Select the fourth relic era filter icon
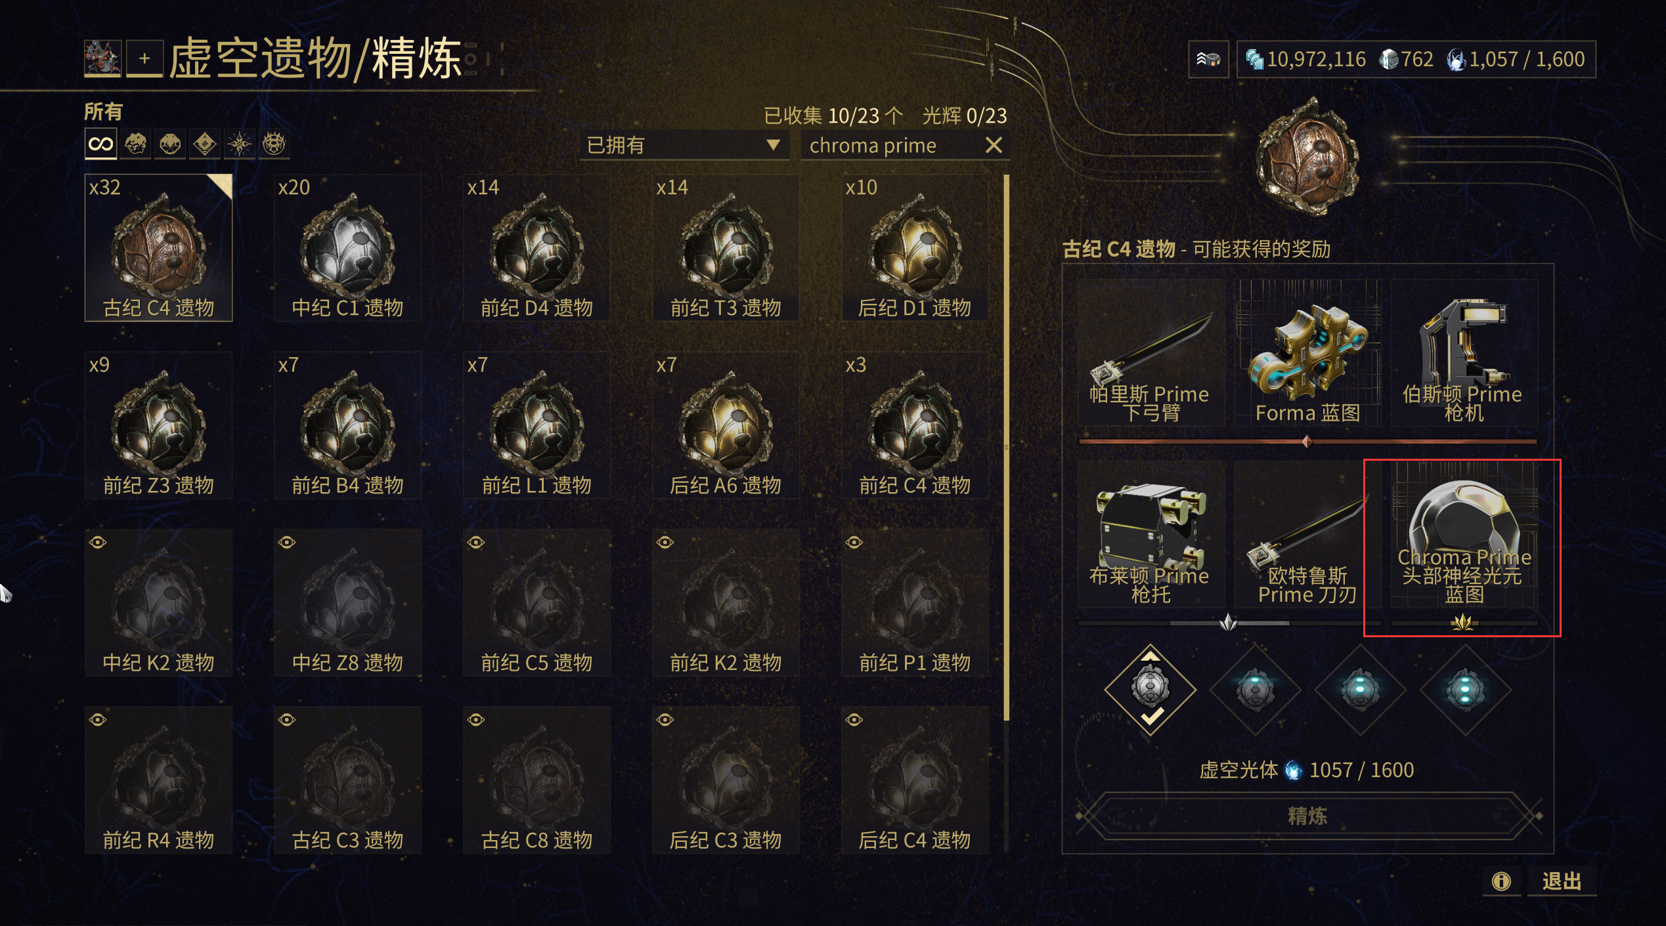Image resolution: width=1666 pixels, height=926 pixels. [239, 144]
